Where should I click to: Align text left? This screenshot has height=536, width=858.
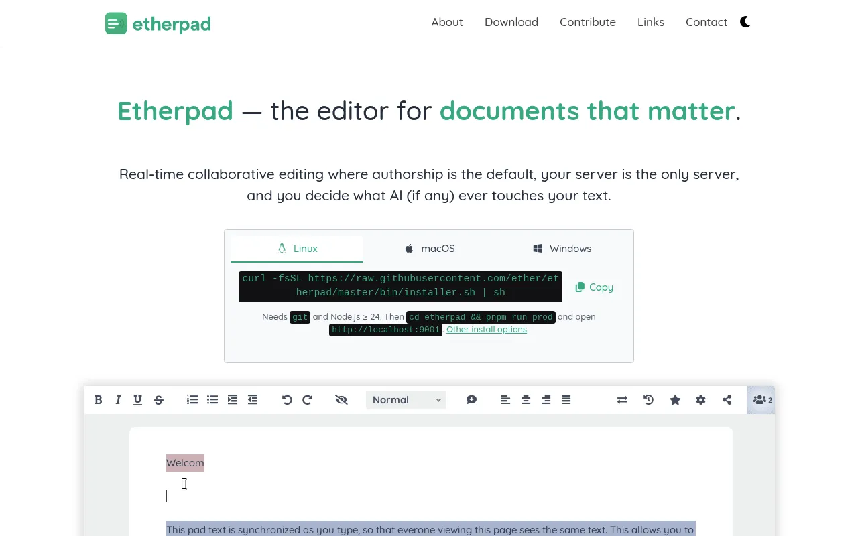point(505,400)
